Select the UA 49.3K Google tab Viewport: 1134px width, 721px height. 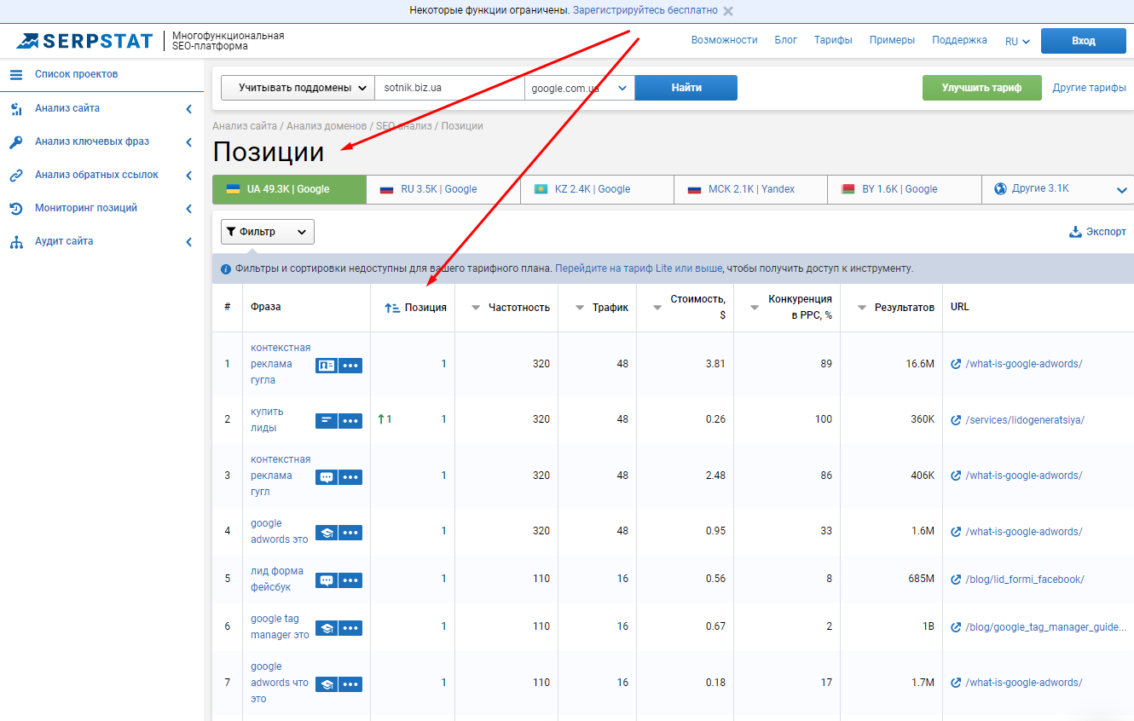pos(289,189)
